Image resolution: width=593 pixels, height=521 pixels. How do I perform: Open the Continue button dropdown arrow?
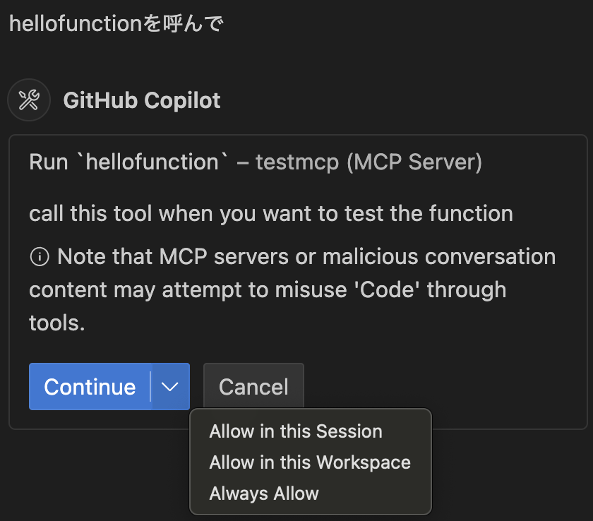[170, 387]
